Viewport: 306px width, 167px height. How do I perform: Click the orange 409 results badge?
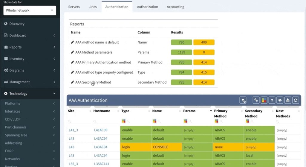(x=204, y=42)
